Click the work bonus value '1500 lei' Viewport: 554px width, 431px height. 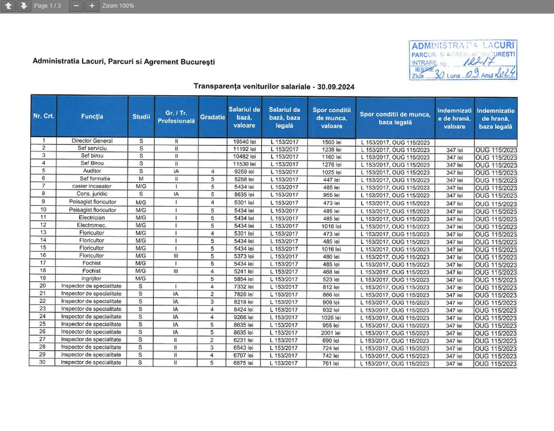[331, 142]
